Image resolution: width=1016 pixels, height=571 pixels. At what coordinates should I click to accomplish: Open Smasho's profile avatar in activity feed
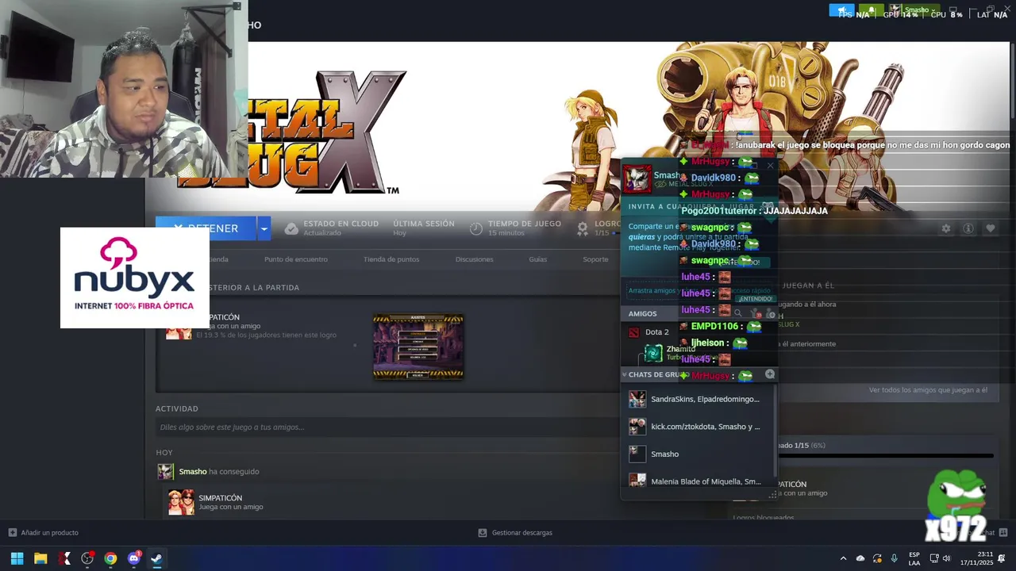tap(165, 472)
